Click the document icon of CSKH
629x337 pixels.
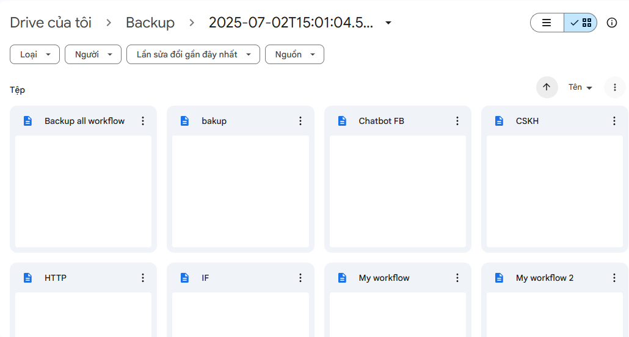coord(499,121)
